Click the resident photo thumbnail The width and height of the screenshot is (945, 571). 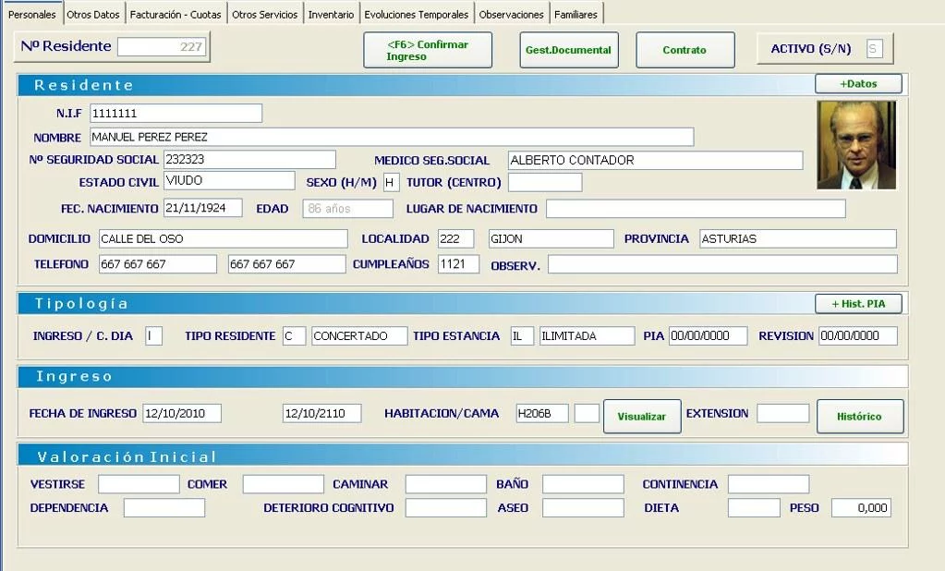tap(856, 145)
